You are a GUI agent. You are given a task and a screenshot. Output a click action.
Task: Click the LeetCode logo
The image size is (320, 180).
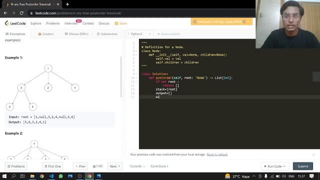(15, 23)
